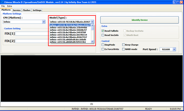This screenshot has height=111, width=184.
Task: Switch to the Settings tab
Action: click(37, 10)
